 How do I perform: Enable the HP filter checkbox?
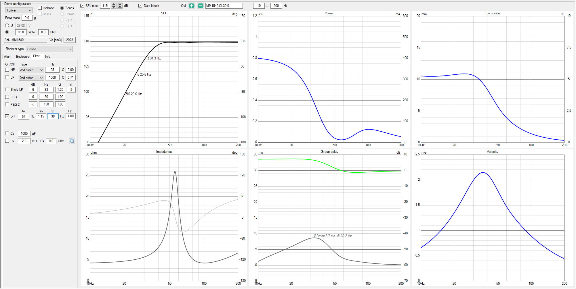[x=7, y=70]
